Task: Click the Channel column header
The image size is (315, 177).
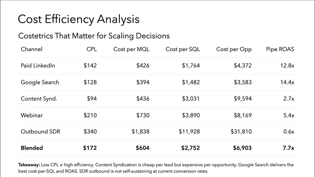Action: tap(31, 50)
